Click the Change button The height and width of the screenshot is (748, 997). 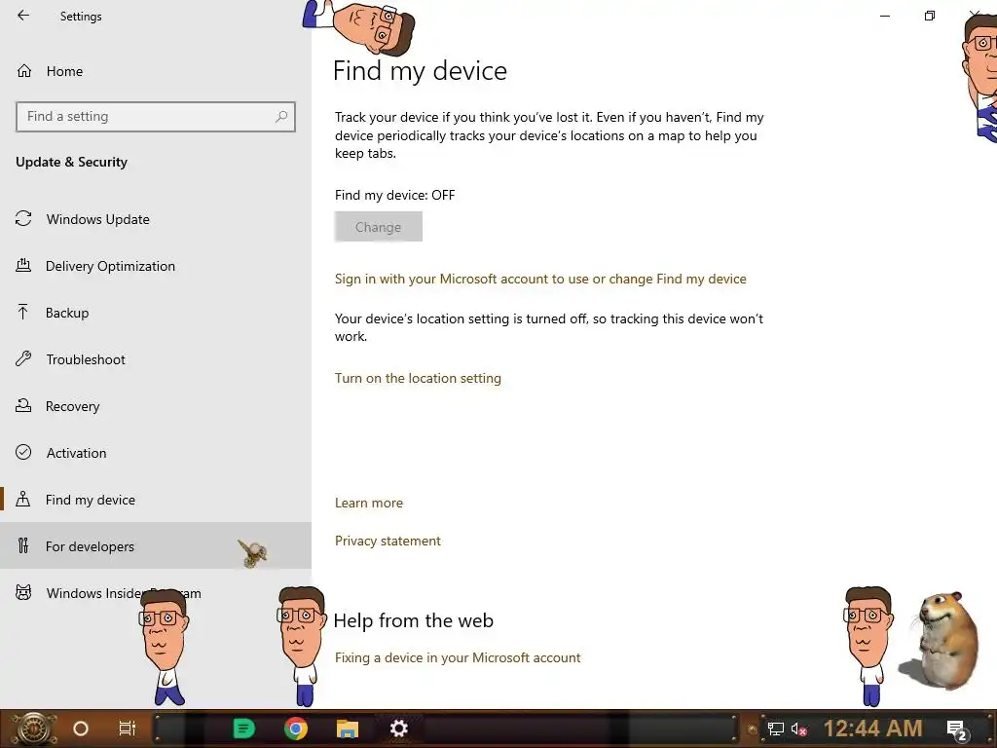tap(379, 227)
